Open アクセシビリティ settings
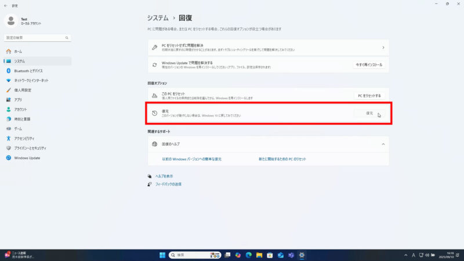This screenshot has height=261, width=464. (x=24, y=138)
